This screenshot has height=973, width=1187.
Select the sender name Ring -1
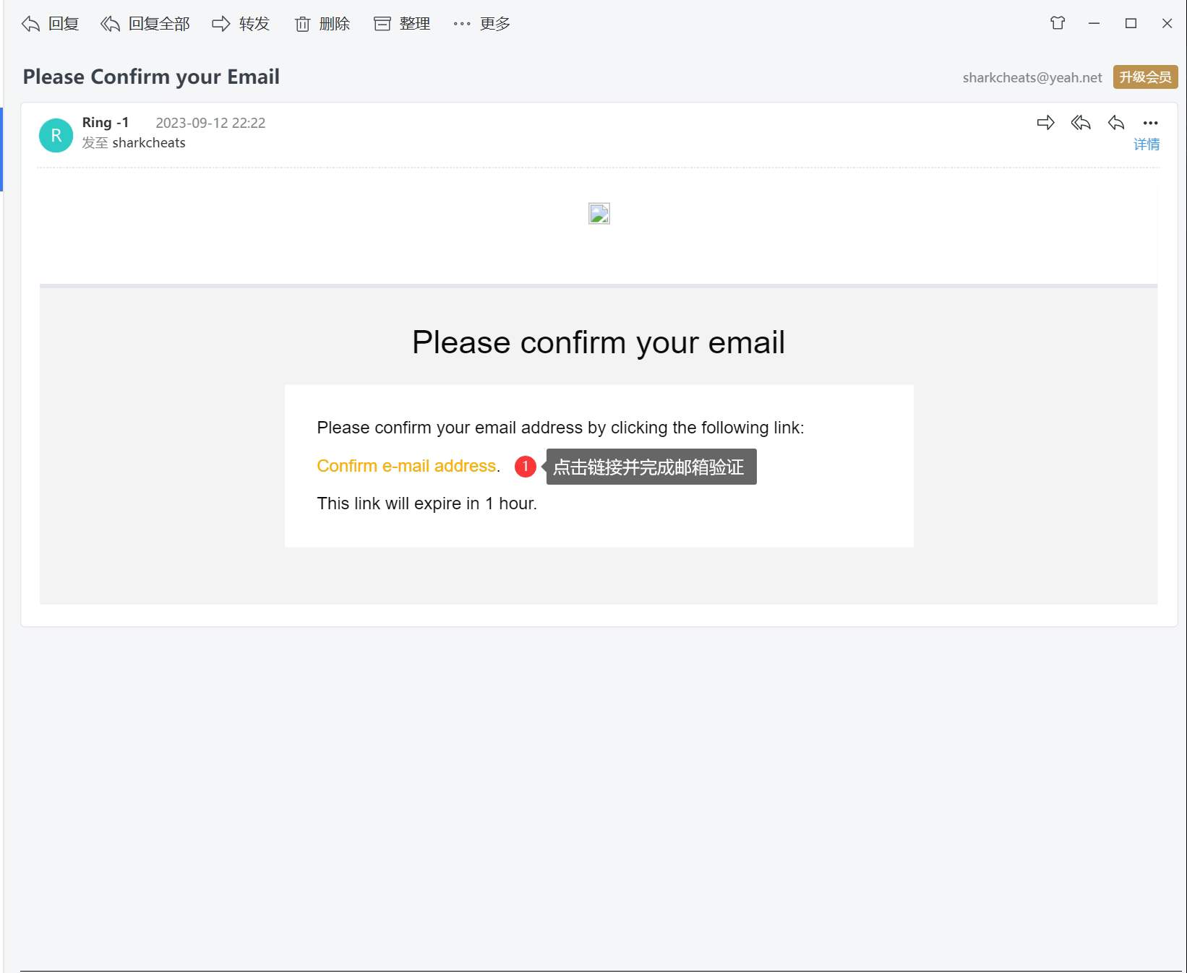pyautogui.click(x=106, y=122)
